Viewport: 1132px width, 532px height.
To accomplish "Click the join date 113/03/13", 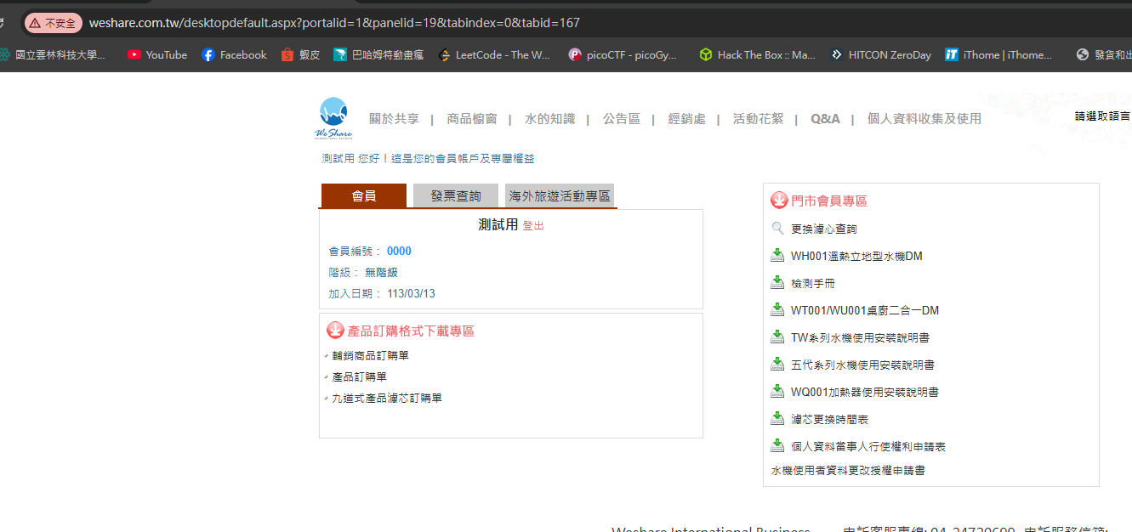I will click(x=411, y=293).
